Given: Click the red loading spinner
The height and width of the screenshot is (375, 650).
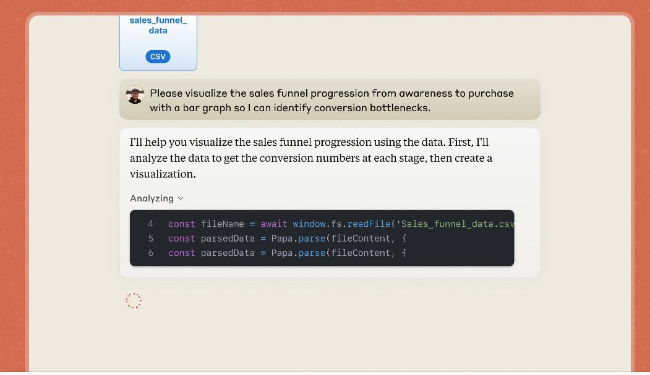Looking at the screenshot, I should click(134, 301).
